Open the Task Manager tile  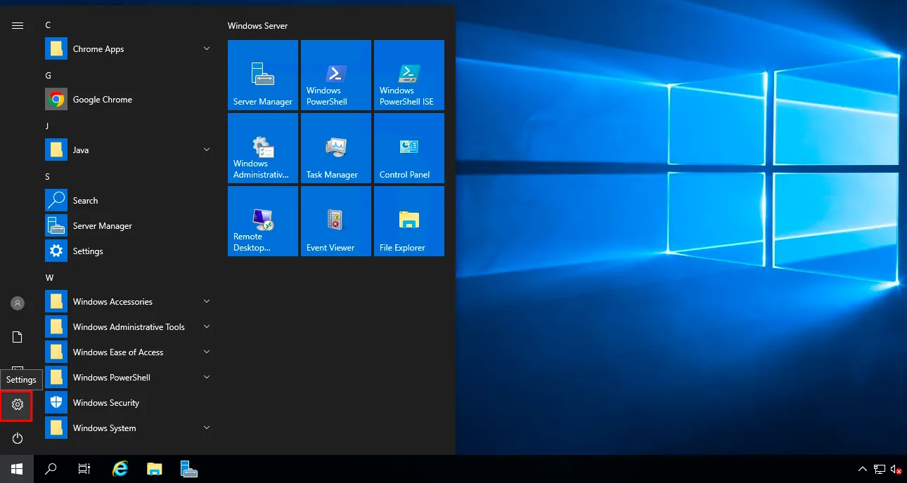[x=335, y=148]
